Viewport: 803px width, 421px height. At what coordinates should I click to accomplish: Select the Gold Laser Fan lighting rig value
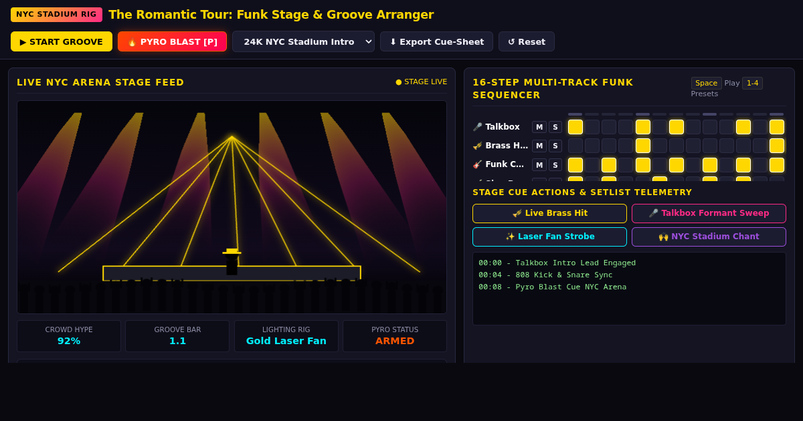286,341
